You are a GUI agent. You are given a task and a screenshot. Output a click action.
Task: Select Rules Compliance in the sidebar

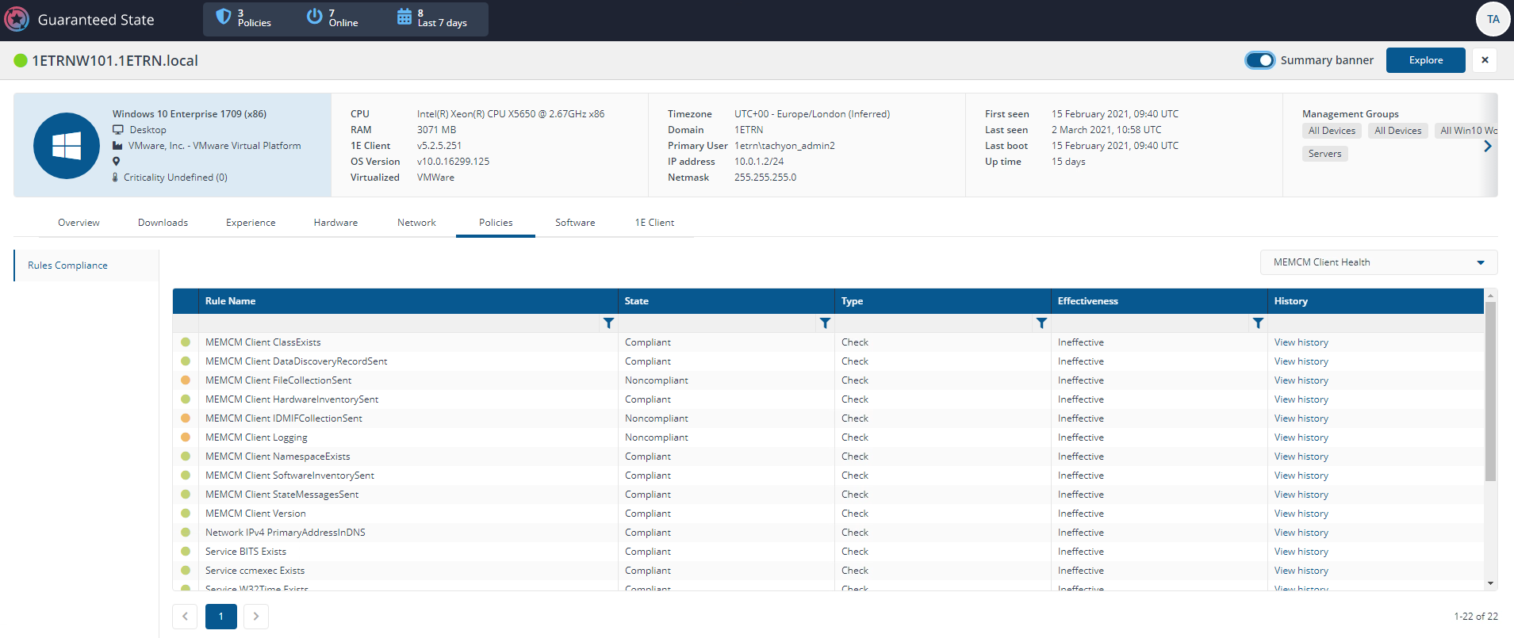point(86,266)
